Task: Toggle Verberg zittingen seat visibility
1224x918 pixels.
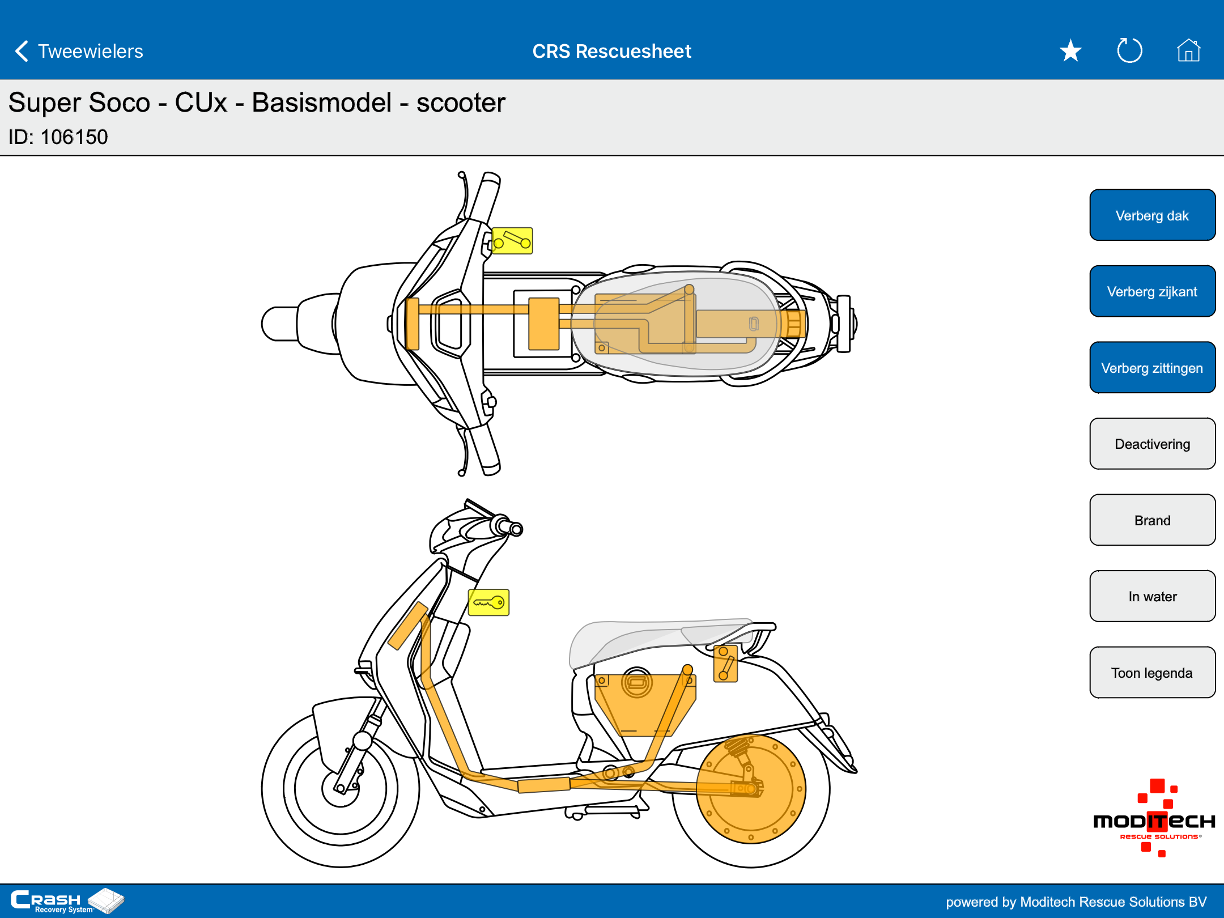Action: pos(1152,368)
